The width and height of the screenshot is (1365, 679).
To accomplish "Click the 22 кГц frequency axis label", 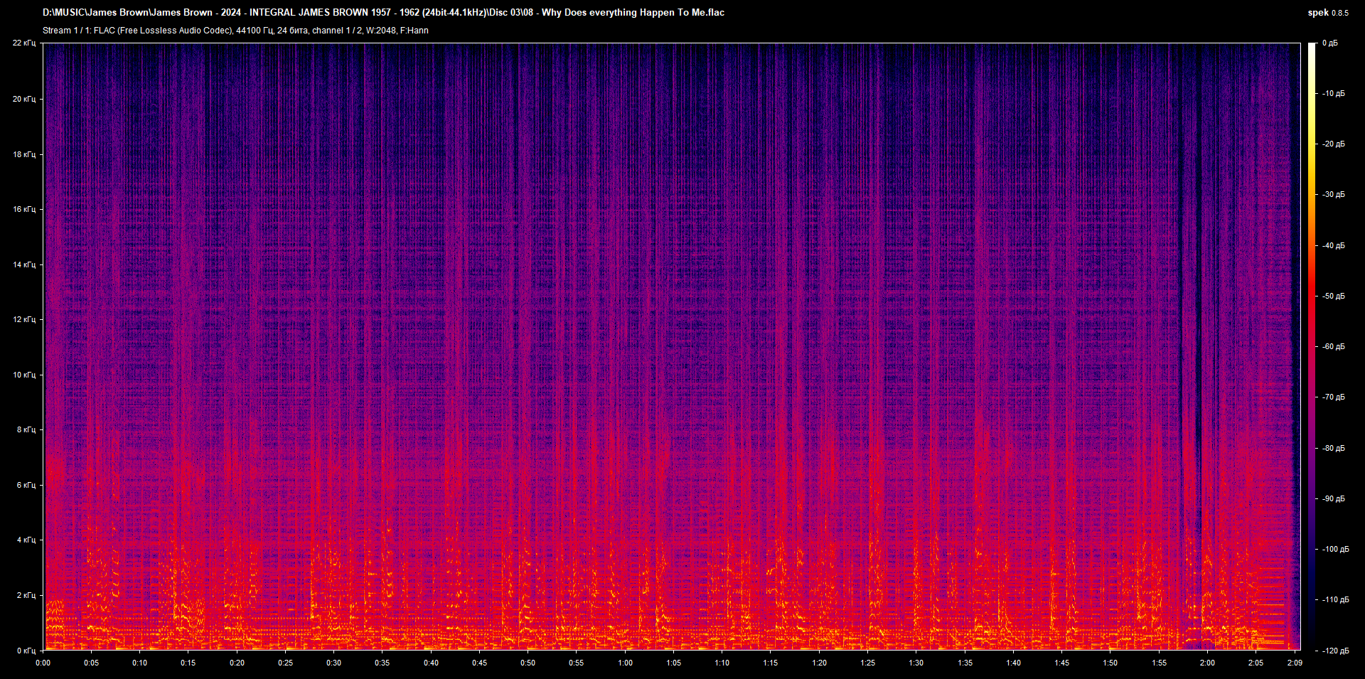I will 24,43.
